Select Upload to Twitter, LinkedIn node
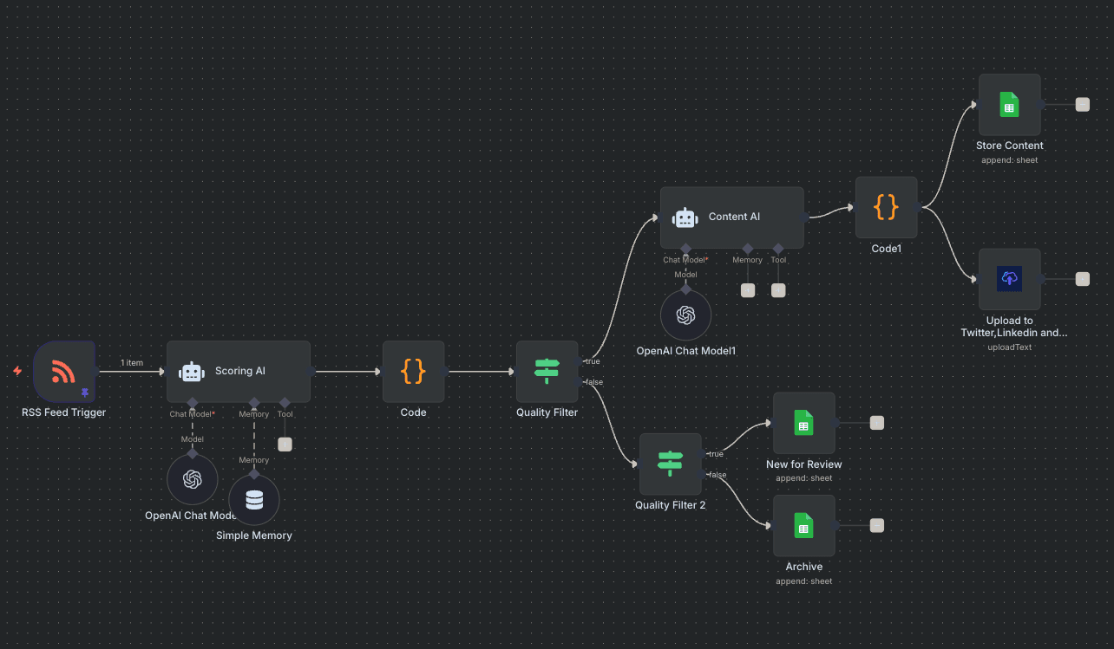 coord(1009,279)
